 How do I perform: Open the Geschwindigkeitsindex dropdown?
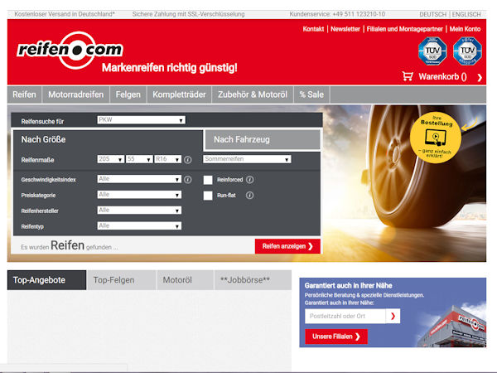(139, 179)
